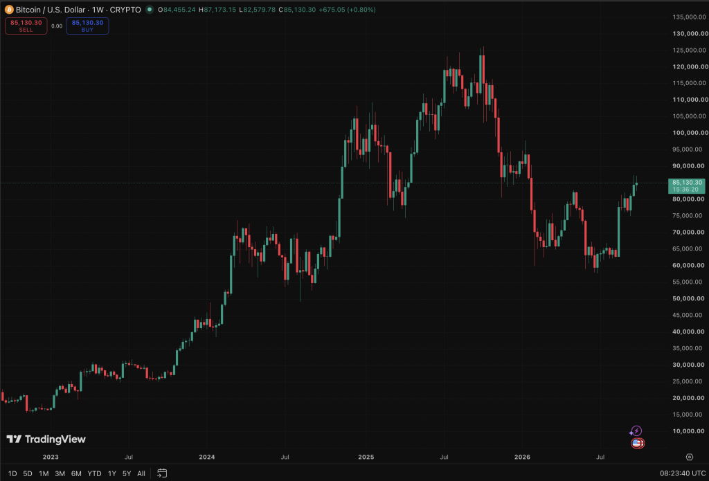709x481 pixels.
Task: Click the purple lightning event icon
Action: [x=636, y=430]
